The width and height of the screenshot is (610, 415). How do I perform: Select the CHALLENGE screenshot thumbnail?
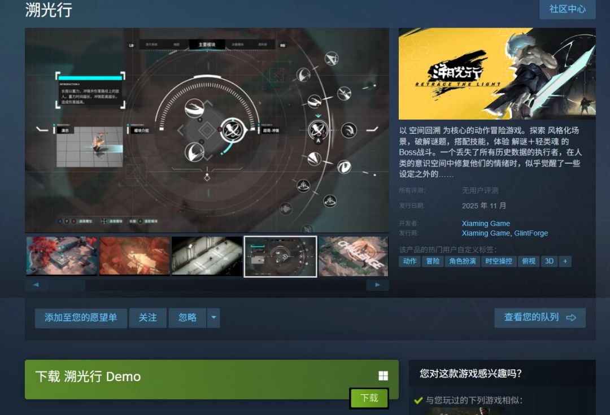353,256
